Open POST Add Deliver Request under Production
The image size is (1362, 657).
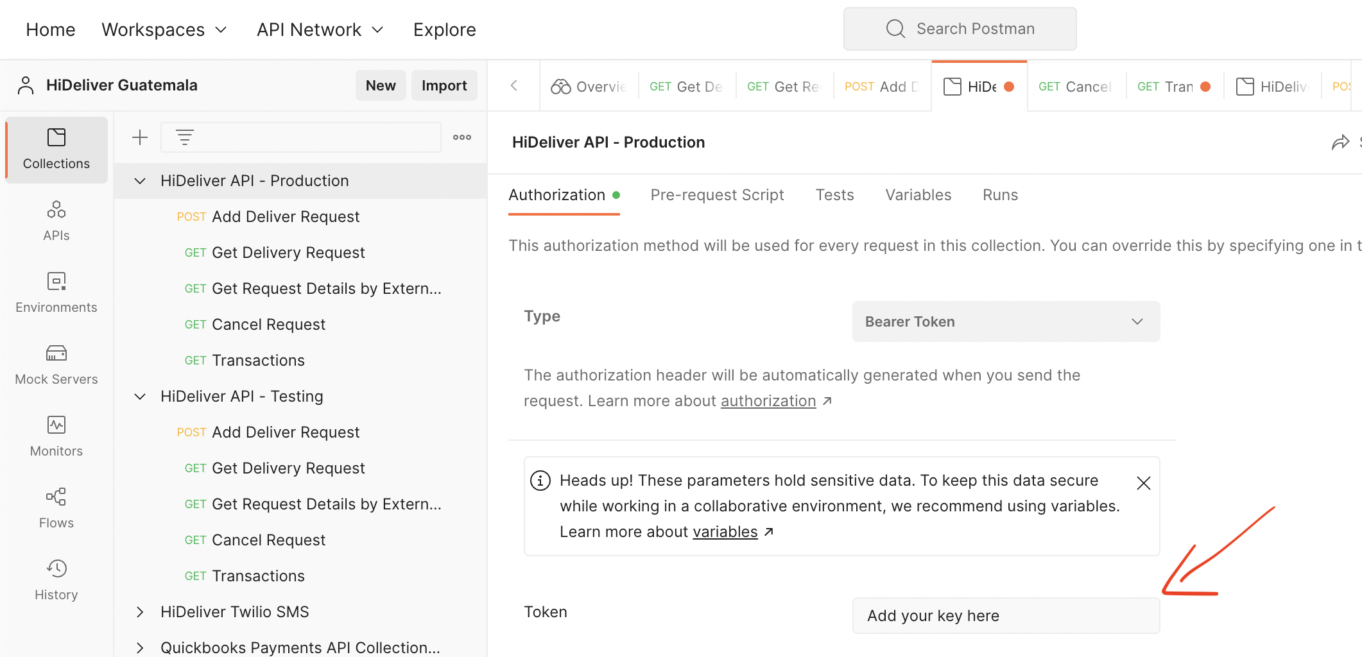(x=300, y=217)
